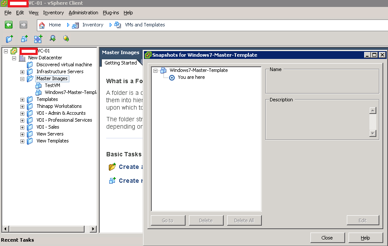This screenshot has width=388, height=246.
Task: Collapse the Master Images folder
Action: pyautogui.click(x=22, y=79)
